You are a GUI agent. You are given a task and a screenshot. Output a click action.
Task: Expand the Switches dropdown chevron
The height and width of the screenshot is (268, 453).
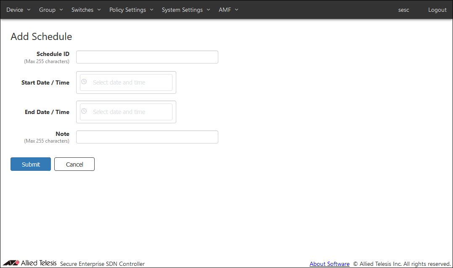tap(99, 10)
